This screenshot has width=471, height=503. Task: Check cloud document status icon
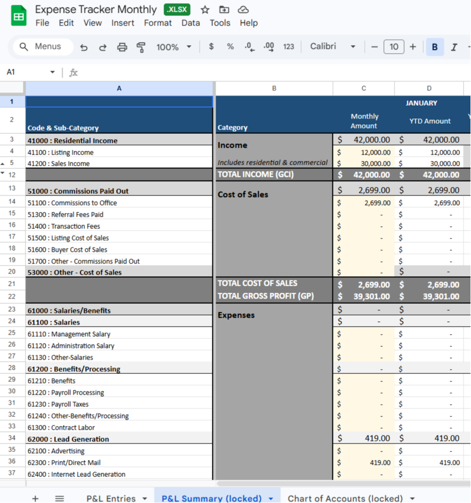243,10
